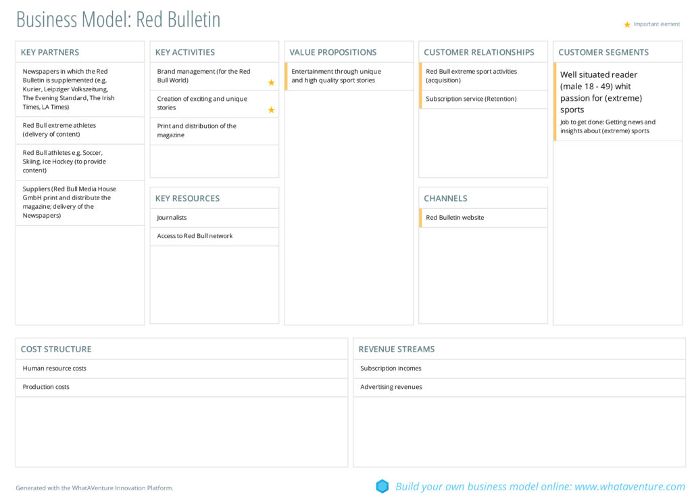Screen dimensions: 692x495
Task: Click the 'Creation of exciting and unique stories' text
Action: pyautogui.click(x=202, y=103)
